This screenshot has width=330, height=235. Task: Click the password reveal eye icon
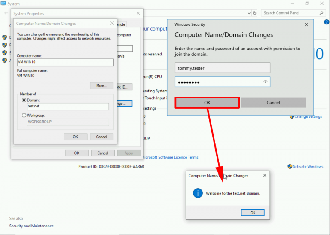tap(266, 82)
